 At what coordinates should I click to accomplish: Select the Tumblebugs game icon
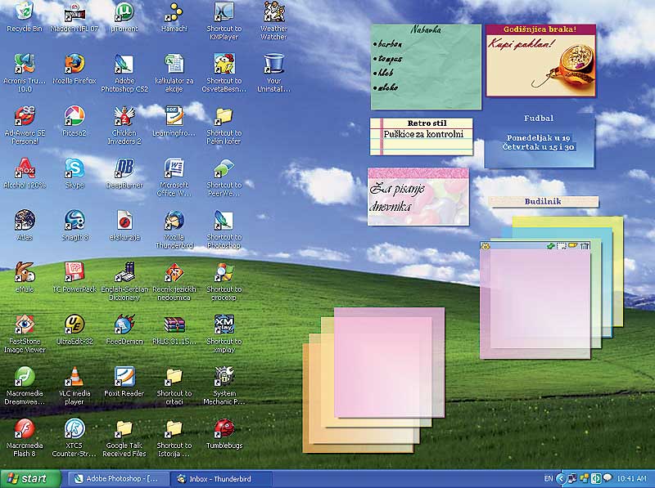224,428
